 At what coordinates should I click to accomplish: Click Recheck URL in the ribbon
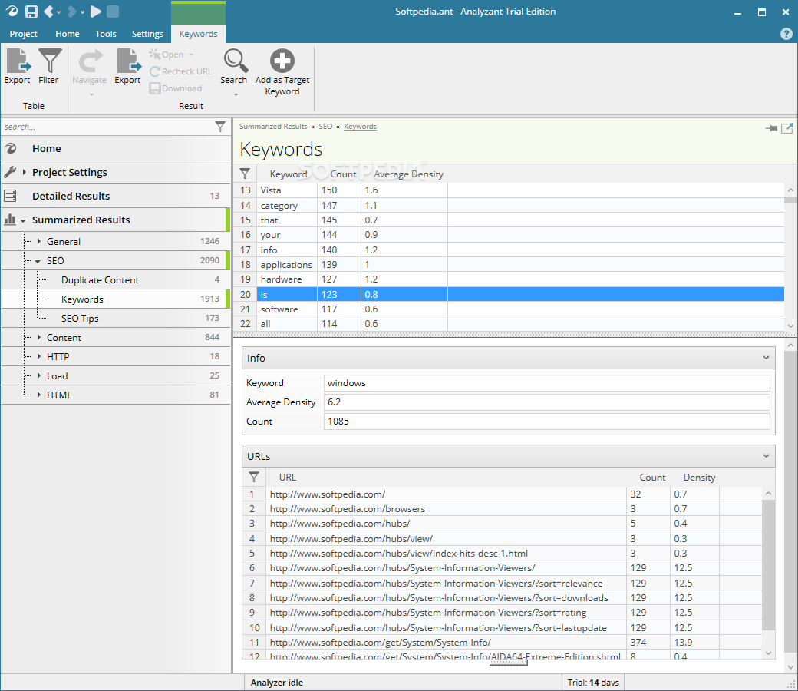(180, 71)
